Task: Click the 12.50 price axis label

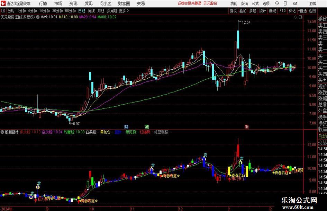Action: coord(311,21)
